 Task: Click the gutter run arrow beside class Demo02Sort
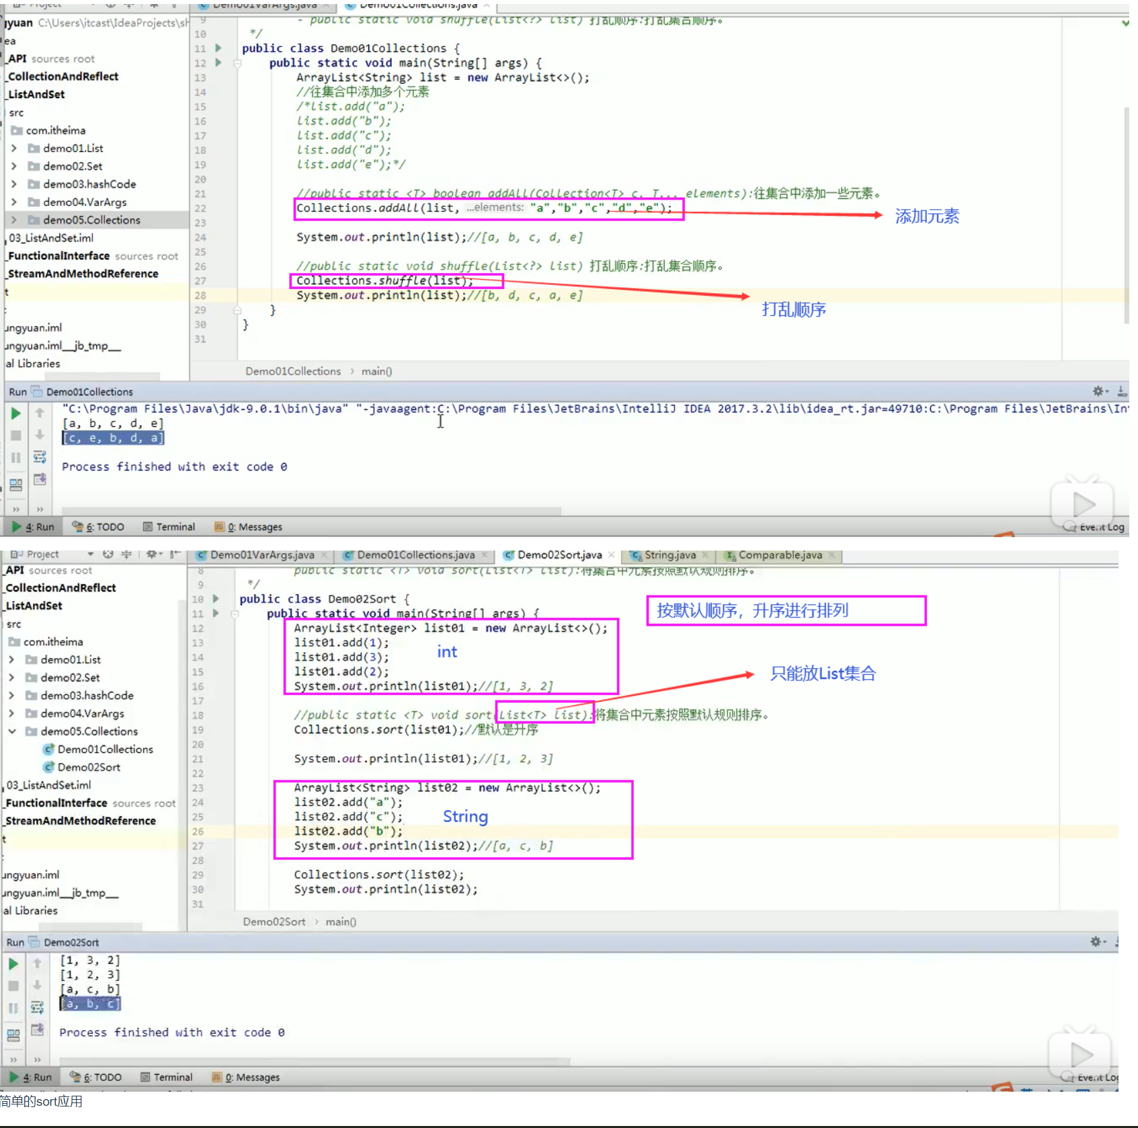216,598
